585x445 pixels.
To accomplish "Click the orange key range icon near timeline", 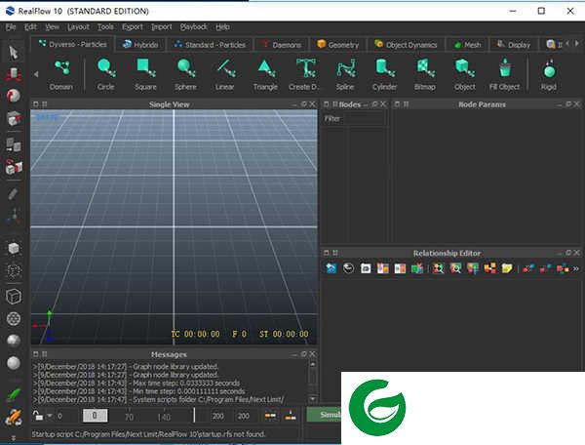I will point(270,415).
